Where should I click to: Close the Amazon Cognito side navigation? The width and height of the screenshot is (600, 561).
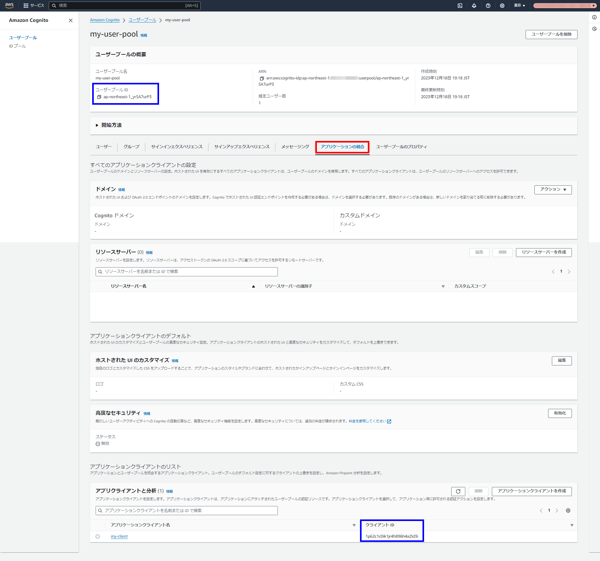pyautogui.click(x=71, y=21)
